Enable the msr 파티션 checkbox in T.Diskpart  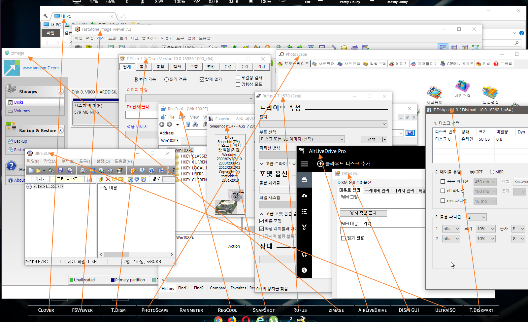tap(443, 200)
